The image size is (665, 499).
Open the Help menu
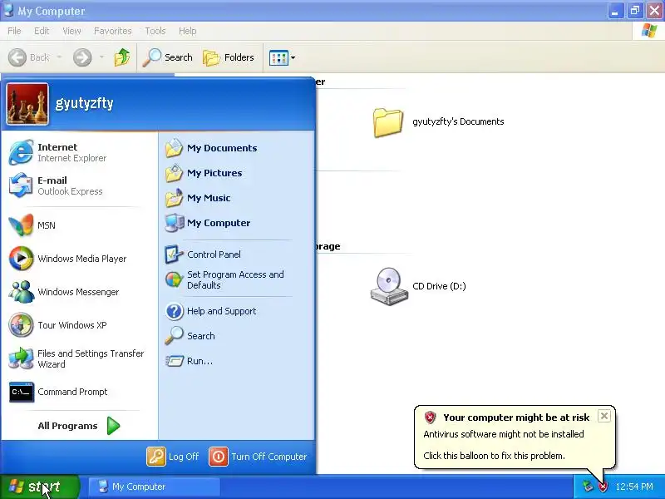coord(188,31)
